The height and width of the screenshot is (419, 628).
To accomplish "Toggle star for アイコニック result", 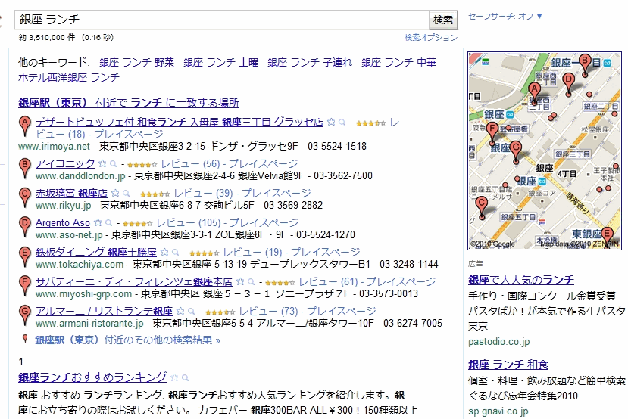I will click(x=102, y=163).
